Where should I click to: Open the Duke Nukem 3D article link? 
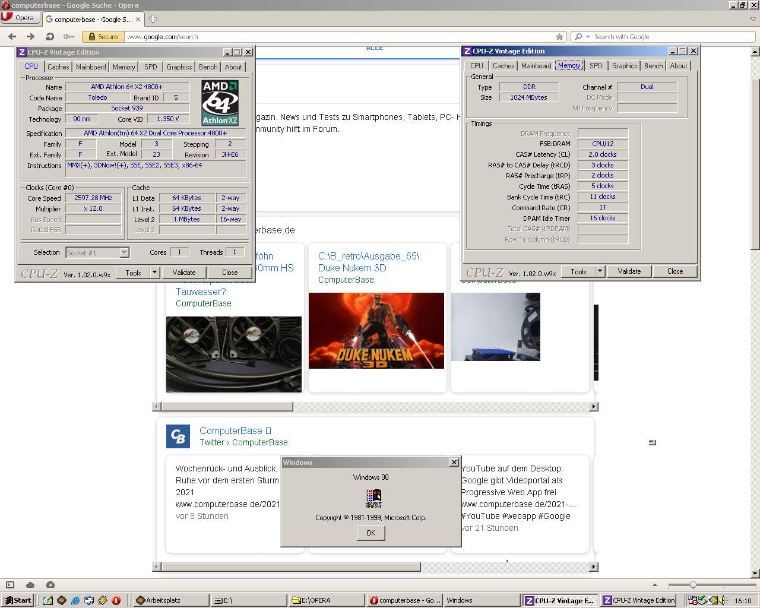tap(369, 262)
